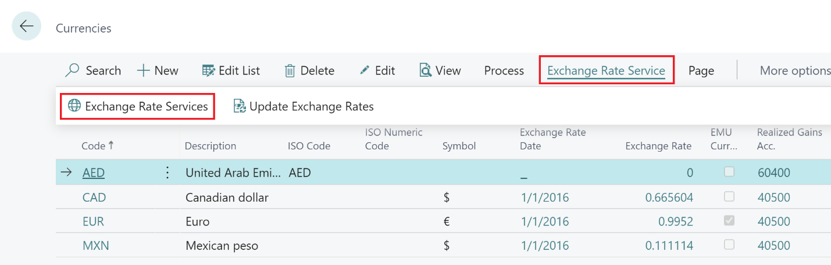
Task: Open Search with the magnifier icon
Action: (x=73, y=71)
